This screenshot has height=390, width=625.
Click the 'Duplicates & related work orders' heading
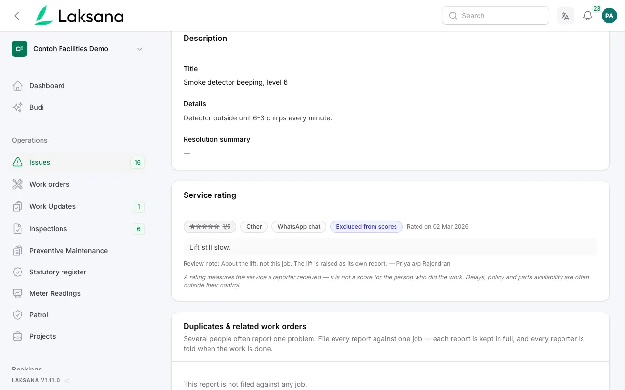(245, 326)
